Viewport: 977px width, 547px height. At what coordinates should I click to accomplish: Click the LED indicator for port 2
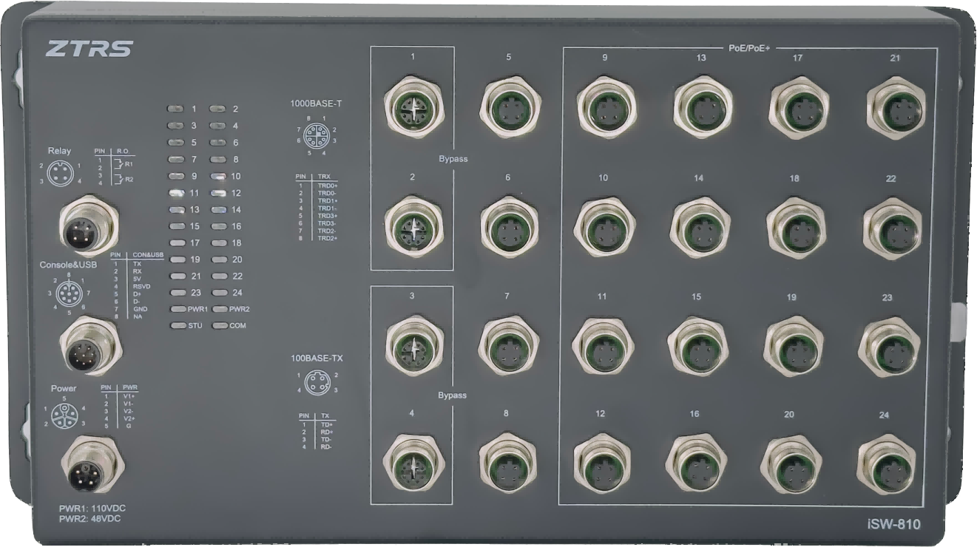[218, 109]
